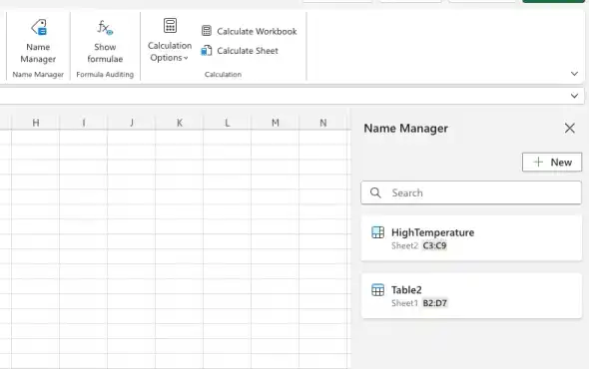Viewport: 589px width, 369px height.
Task: Click the Sheet2 label under HighTemperature
Action: 404,246
